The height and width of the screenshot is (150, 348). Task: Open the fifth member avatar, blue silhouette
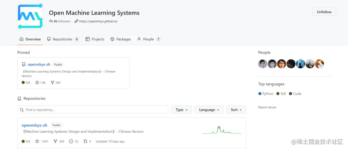click(301, 64)
